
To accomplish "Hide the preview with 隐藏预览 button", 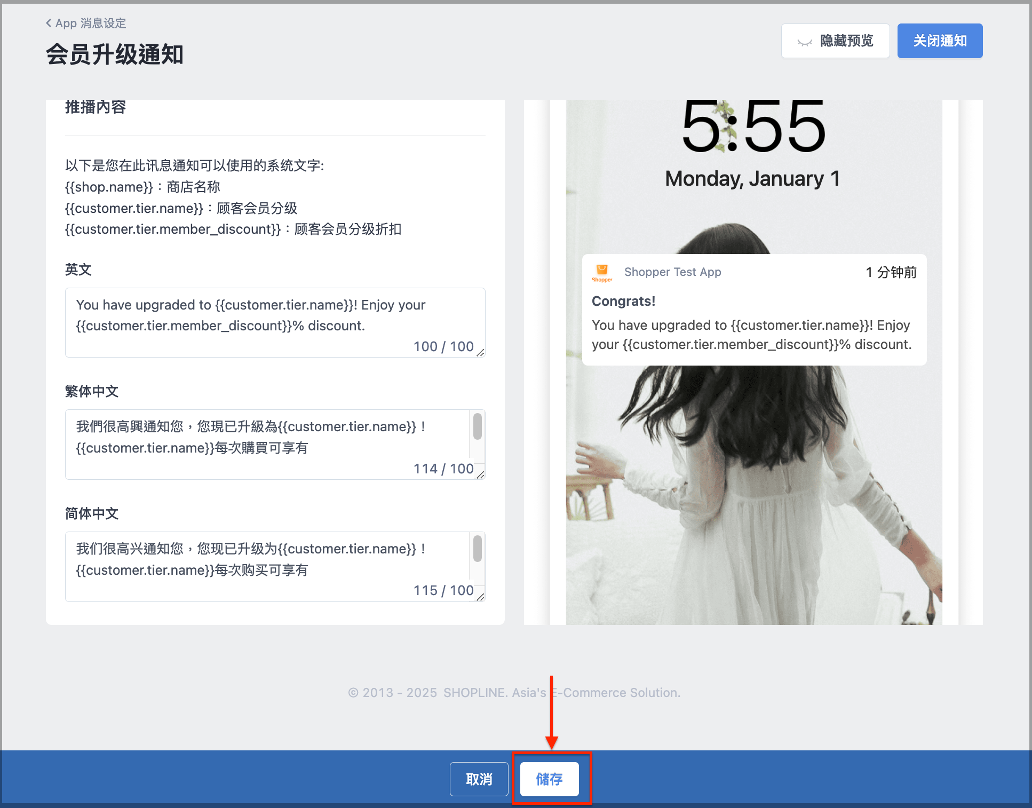I will click(x=835, y=41).
